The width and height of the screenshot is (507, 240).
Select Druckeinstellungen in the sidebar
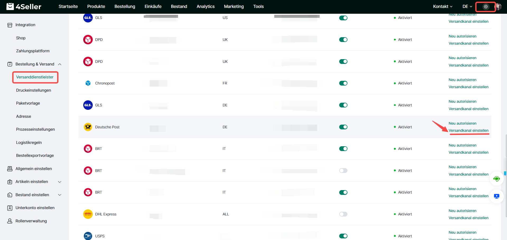click(x=34, y=90)
